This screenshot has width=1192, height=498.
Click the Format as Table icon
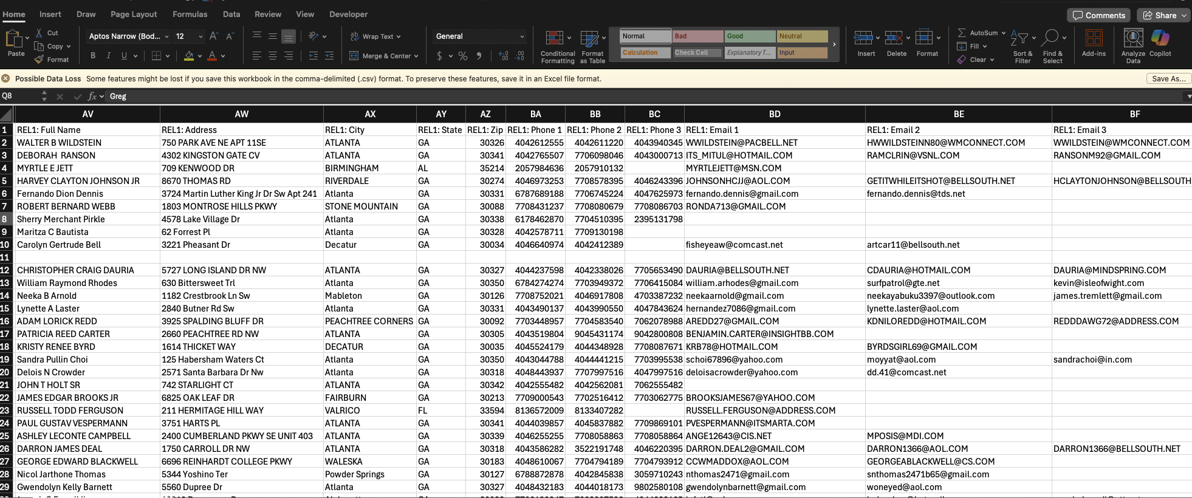589,39
